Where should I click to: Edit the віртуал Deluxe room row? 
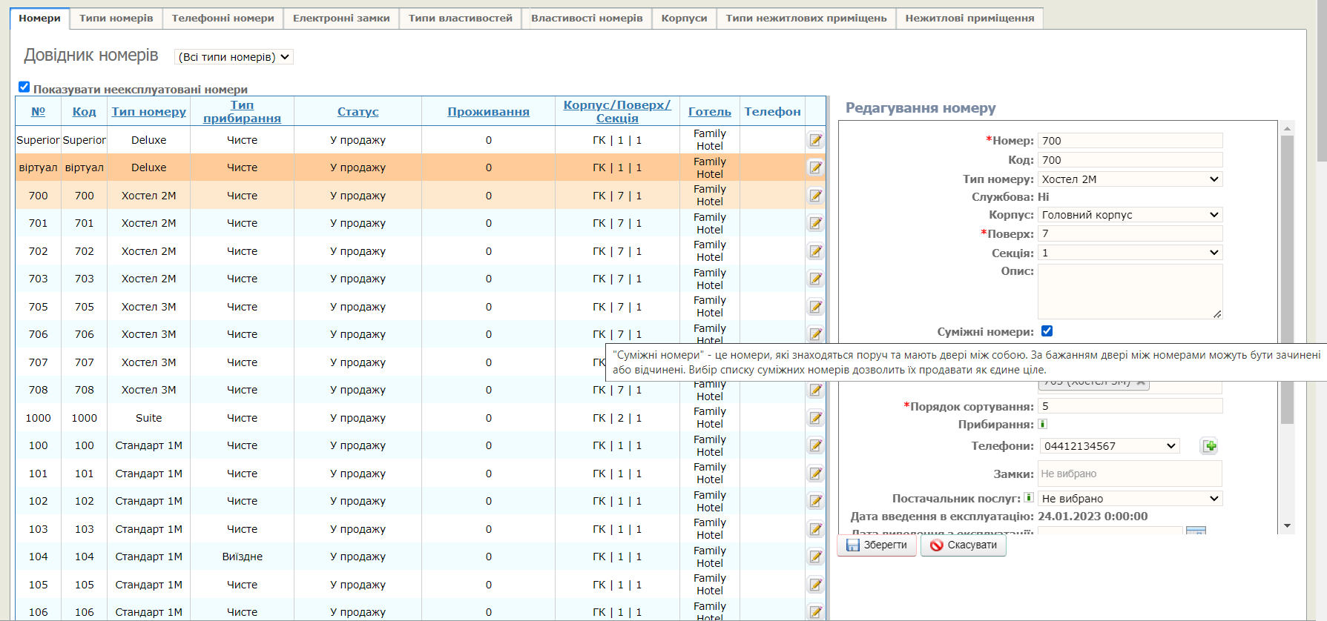pos(815,167)
